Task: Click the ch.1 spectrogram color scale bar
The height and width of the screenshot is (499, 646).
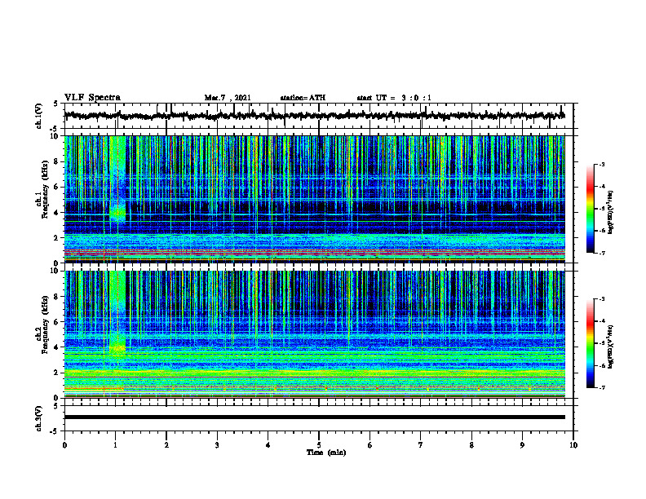Action: coord(591,209)
